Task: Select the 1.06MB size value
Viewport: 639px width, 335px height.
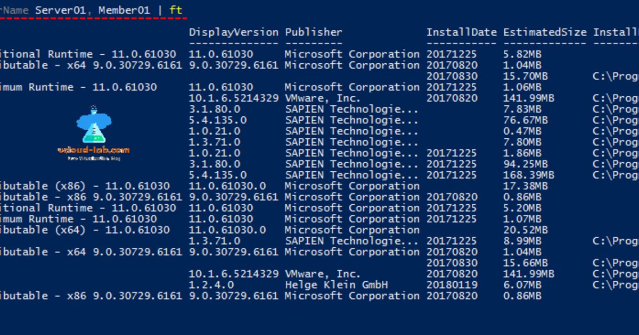Action: [522, 87]
